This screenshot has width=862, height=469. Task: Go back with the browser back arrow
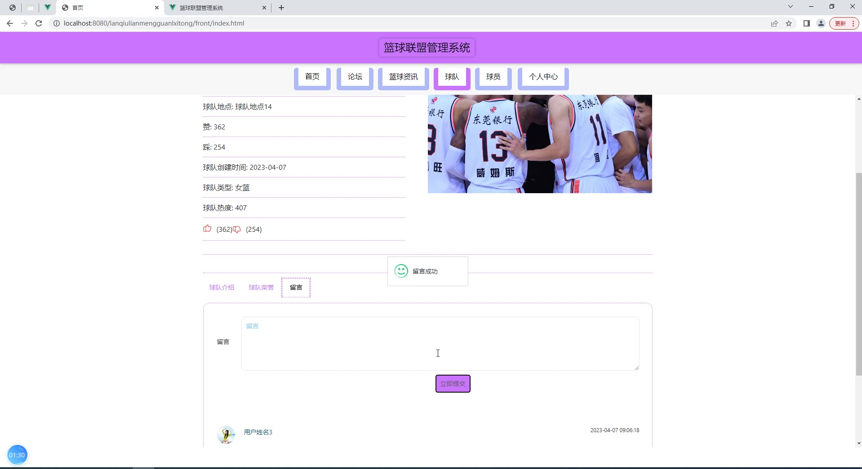(x=10, y=23)
